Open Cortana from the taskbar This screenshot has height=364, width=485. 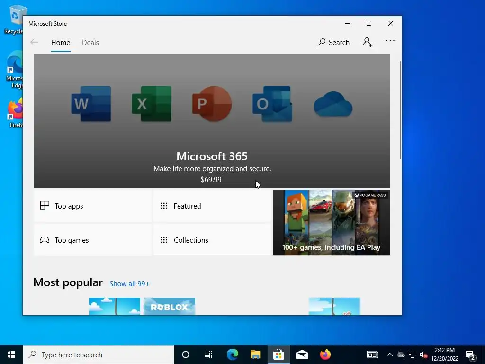(x=186, y=355)
